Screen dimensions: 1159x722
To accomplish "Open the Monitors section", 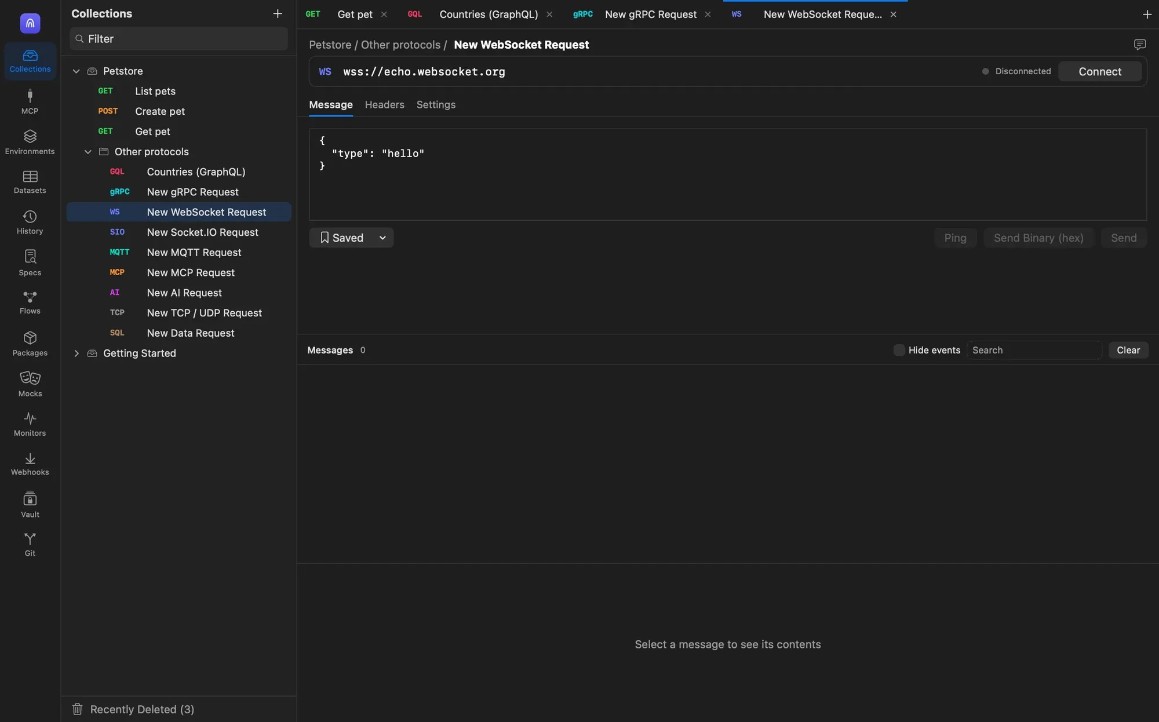I will pyautogui.click(x=30, y=424).
